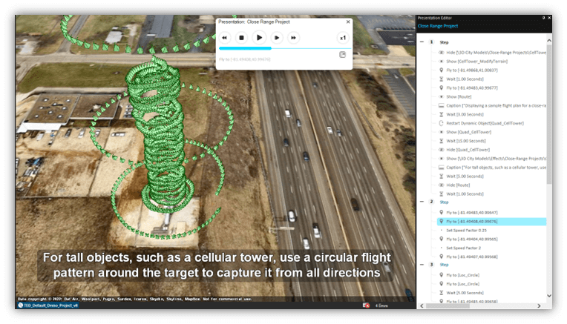Screen dimensions: 567x324
Task: Collapse Step 1 in the Presentation Editor
Action: pos(422,42)
